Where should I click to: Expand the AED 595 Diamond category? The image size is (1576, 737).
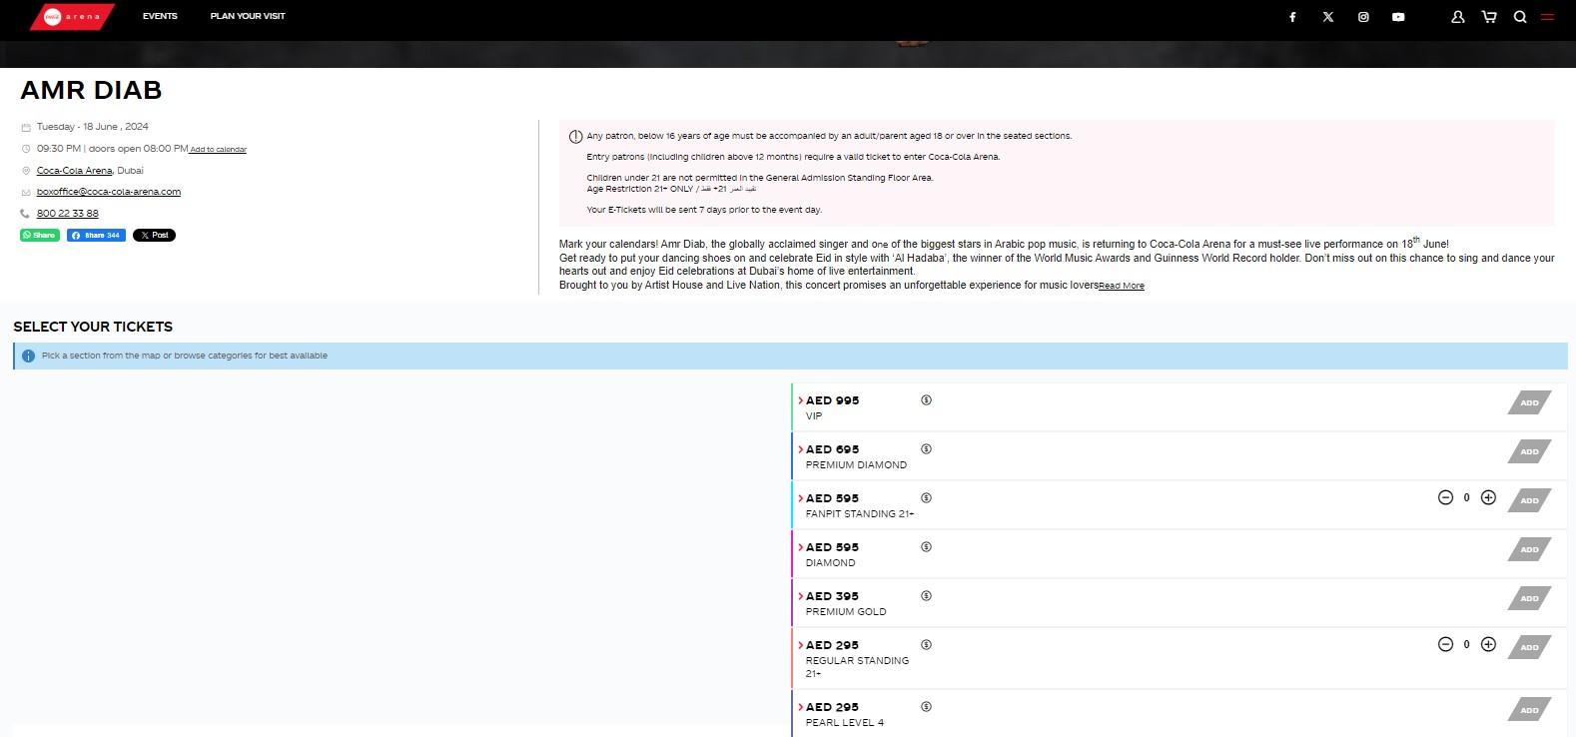tap(801, 547)
